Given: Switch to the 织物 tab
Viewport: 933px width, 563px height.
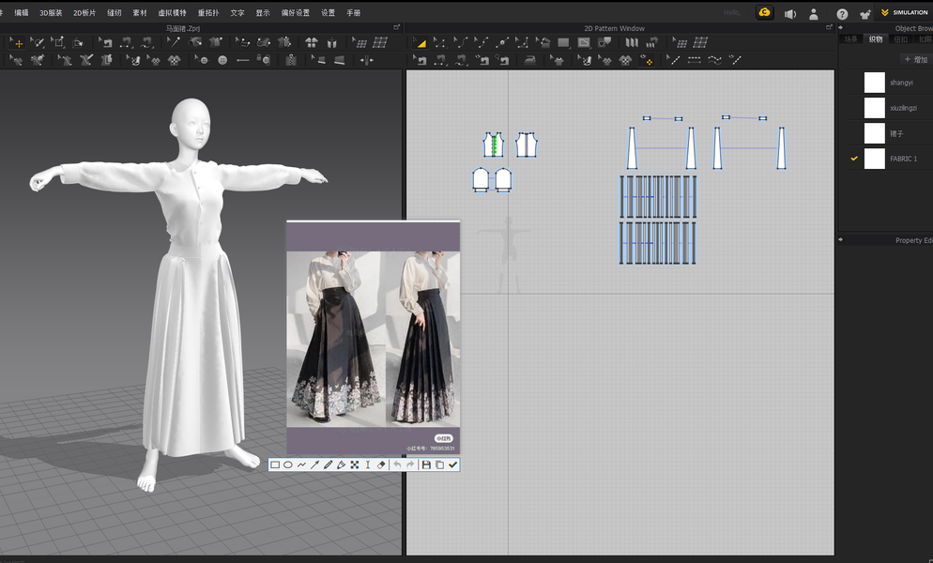Looking at the screenshot, I should pos(876,39).
